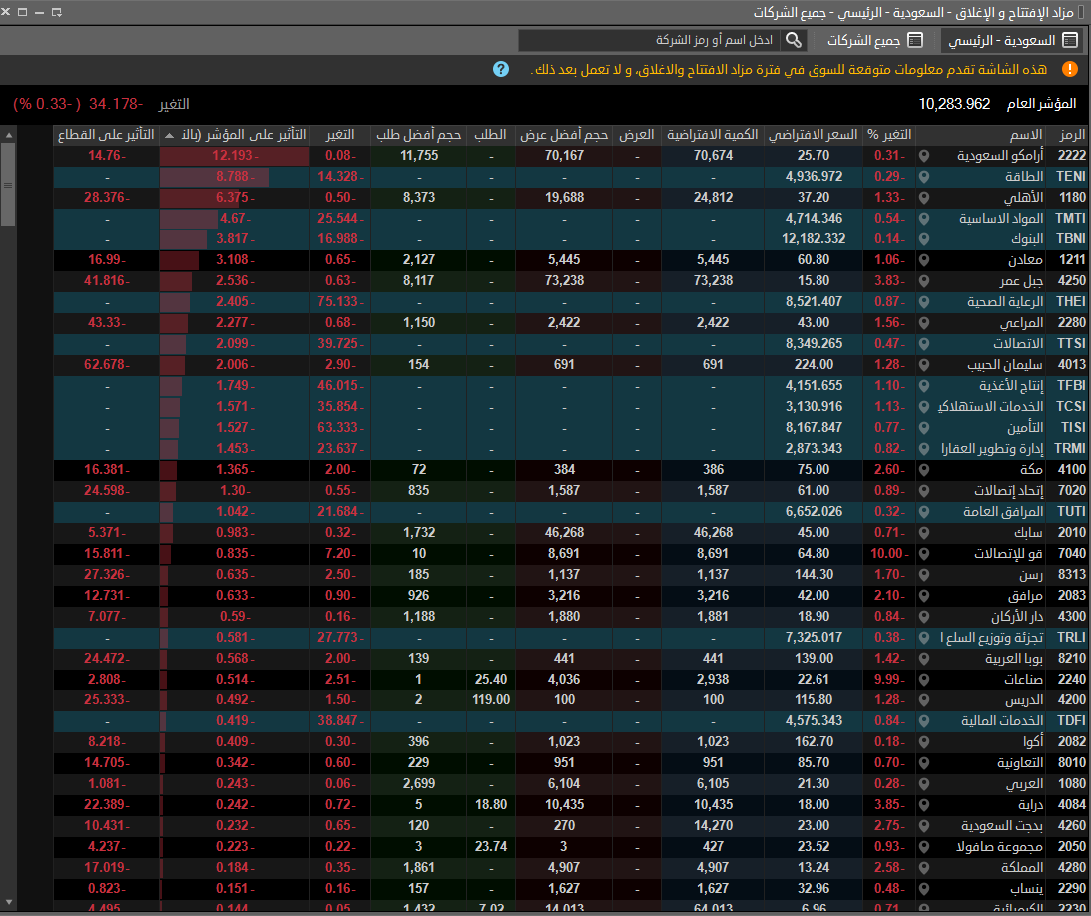The image size is (1091, 916).
Task: Click the price cell 12,182.332
Action: [x=814, y=239]
